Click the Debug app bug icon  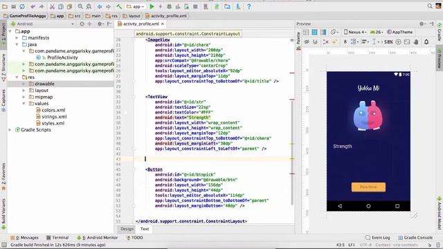pos(169,6)
